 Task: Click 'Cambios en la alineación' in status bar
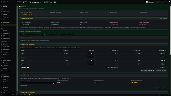click(35, 95)
